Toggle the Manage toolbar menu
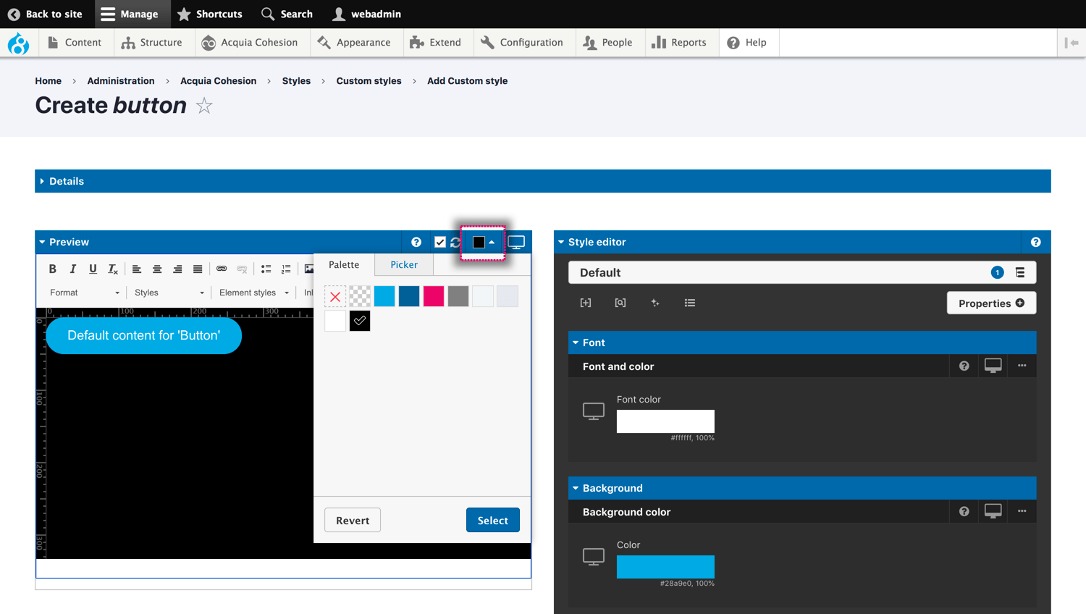Viewport: 1086px width, 614px height. 130,14
